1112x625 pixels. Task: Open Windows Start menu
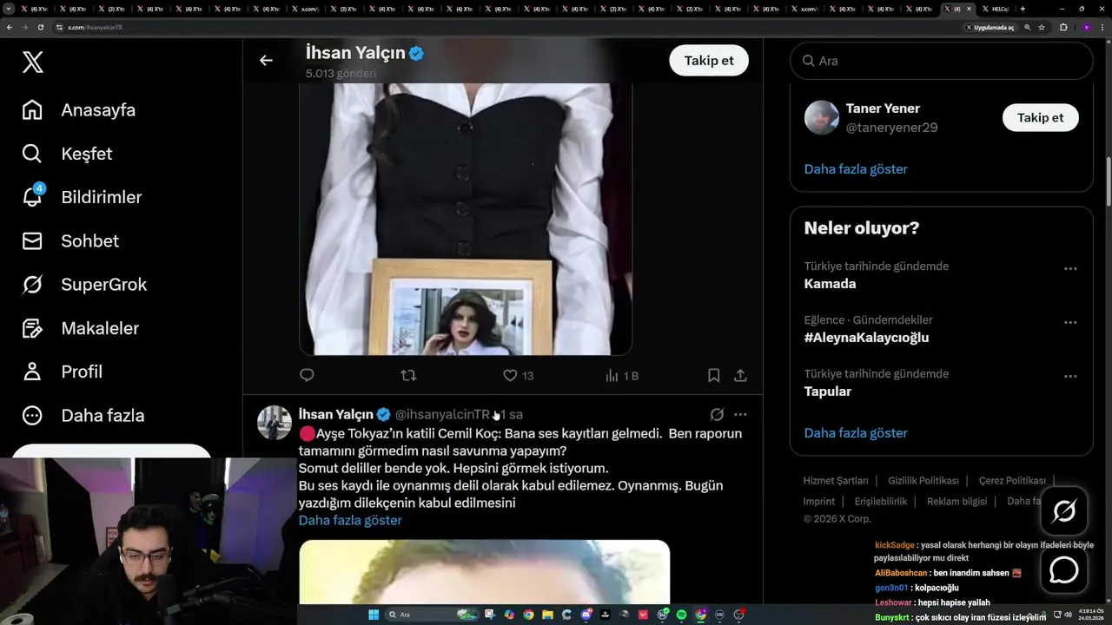pyautogui.click(x=374, y=615)
